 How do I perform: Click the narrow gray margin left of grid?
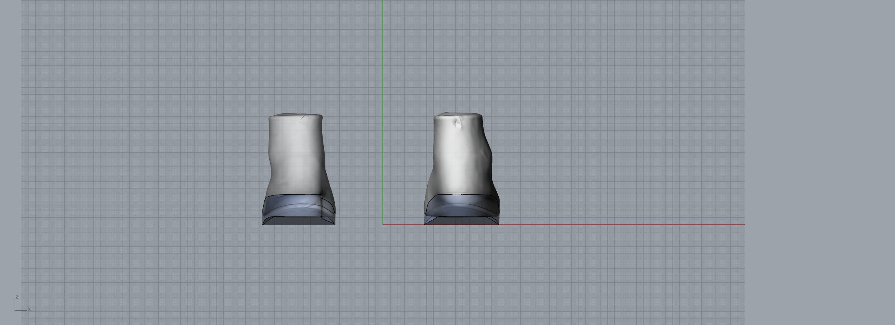pyautogui.click(x=10, y=162)
